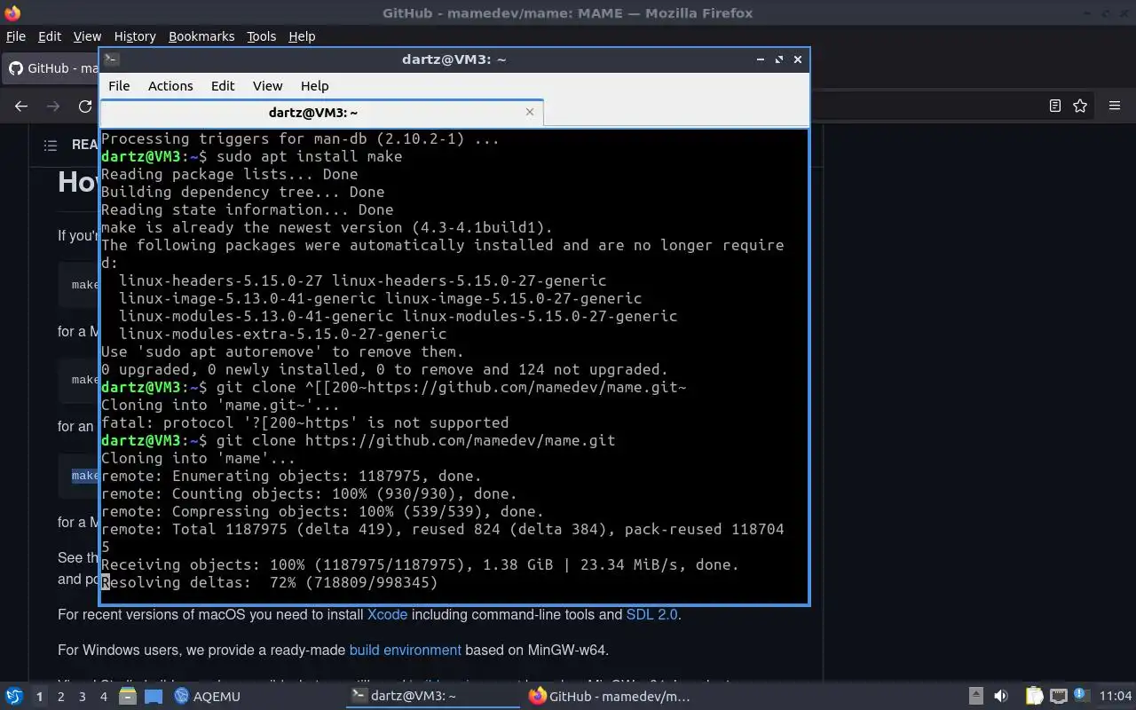Select the GitHub tab in Firefox
1136x710 pixels.
(x=51, y=68)
